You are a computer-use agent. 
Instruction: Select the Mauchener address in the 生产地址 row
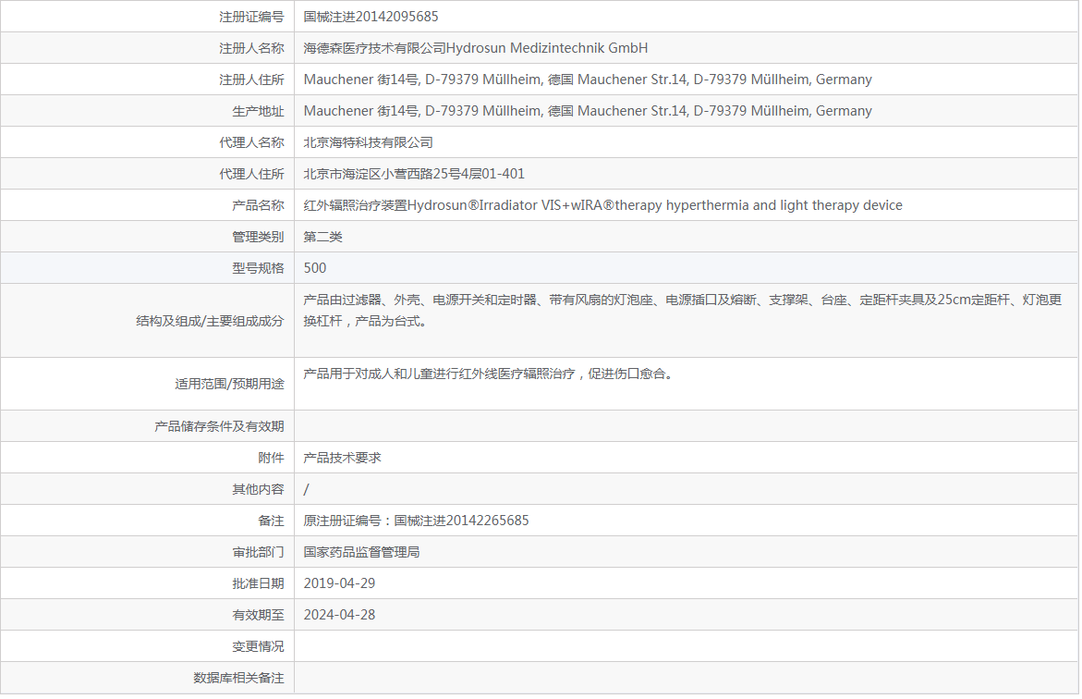click(x=588, y=111)
